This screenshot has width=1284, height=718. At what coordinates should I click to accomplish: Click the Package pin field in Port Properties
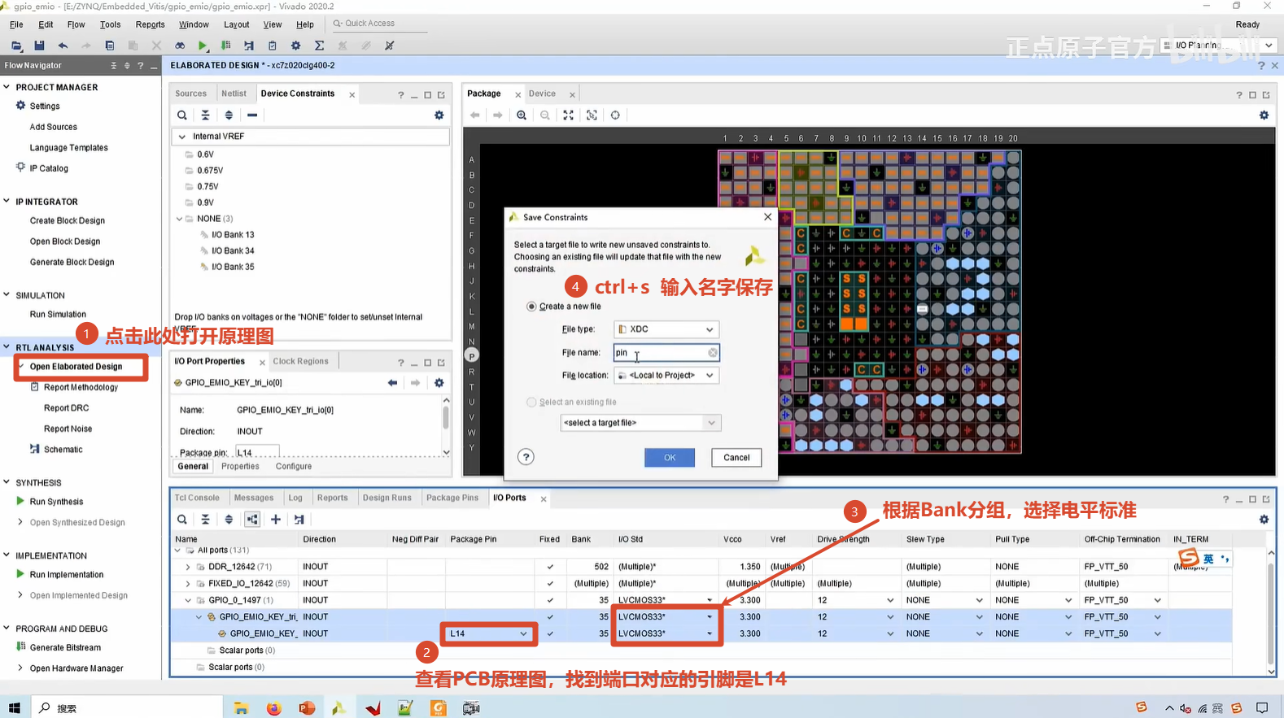pos(257,452)
